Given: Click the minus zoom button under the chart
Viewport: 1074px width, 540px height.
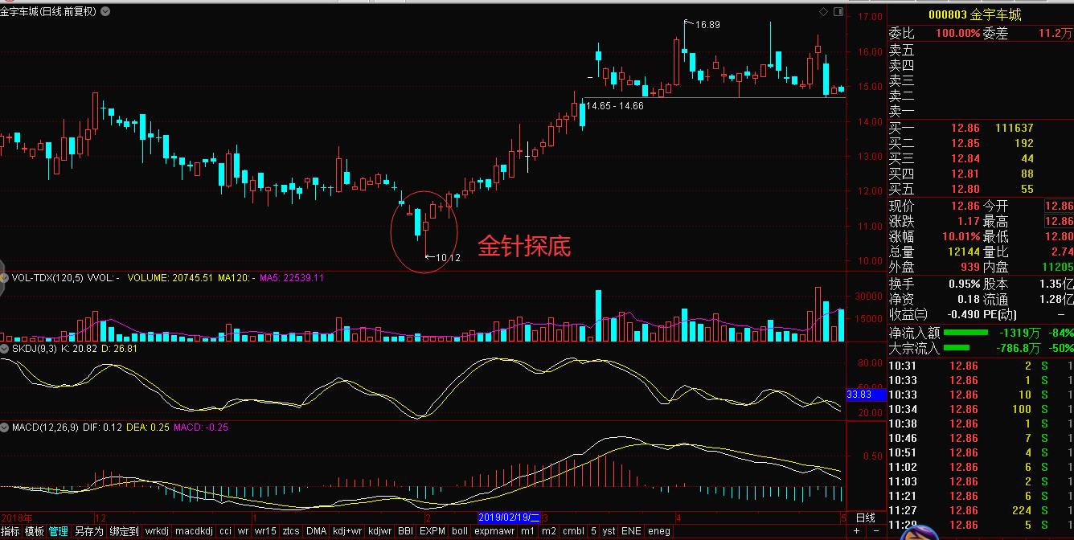Looking at the screenshot, I should (x=875, y=531).
